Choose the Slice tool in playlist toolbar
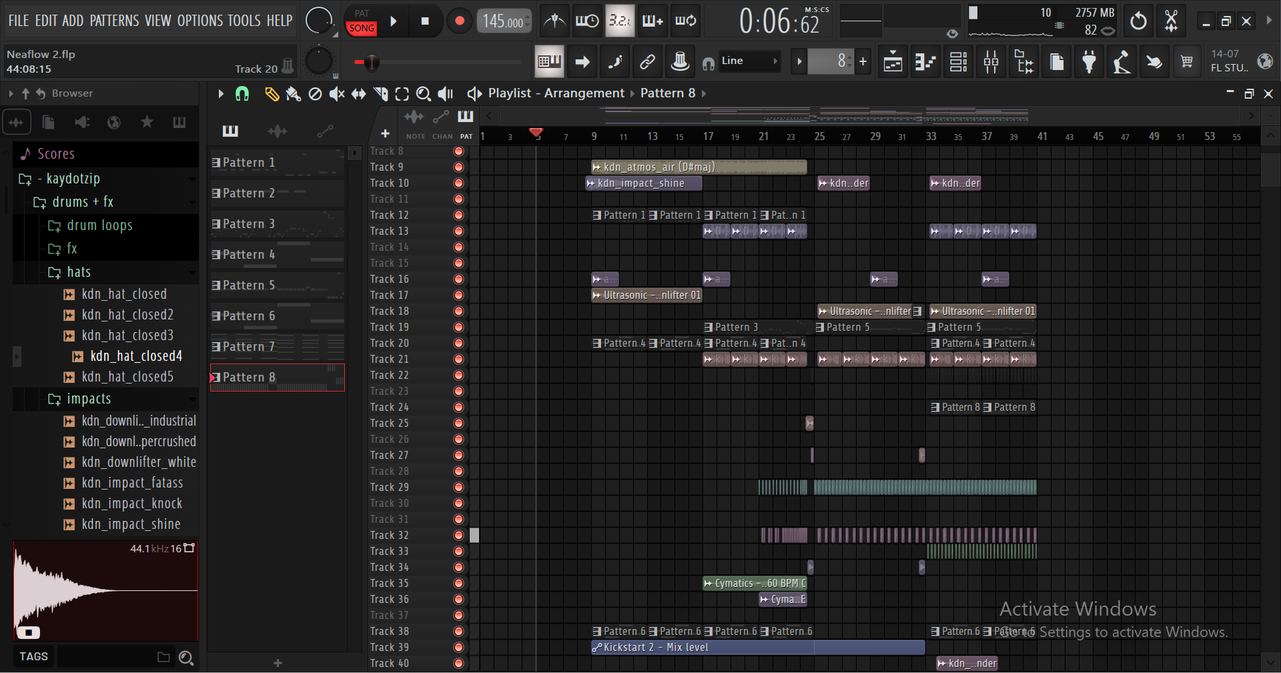This screenshot has height=673, width=1281. (380, 94)
